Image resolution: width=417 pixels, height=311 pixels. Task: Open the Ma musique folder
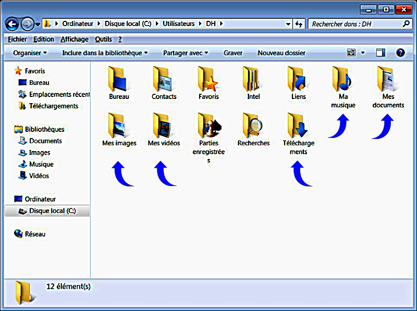pyautogui.click(x=342, y=79)
